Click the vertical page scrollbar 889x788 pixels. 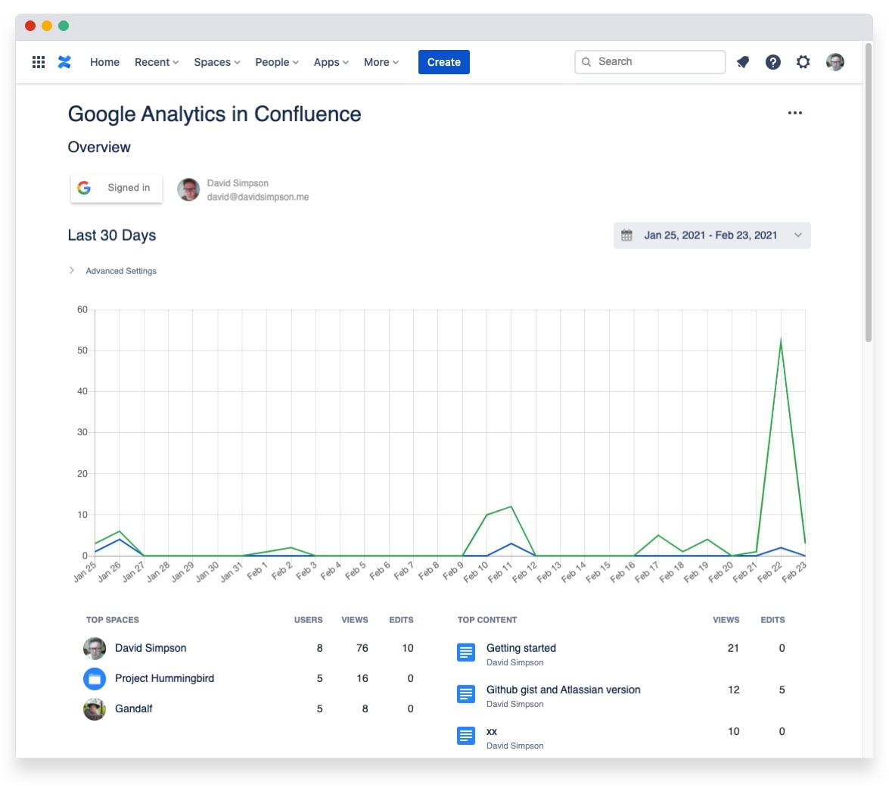point(868,193)
